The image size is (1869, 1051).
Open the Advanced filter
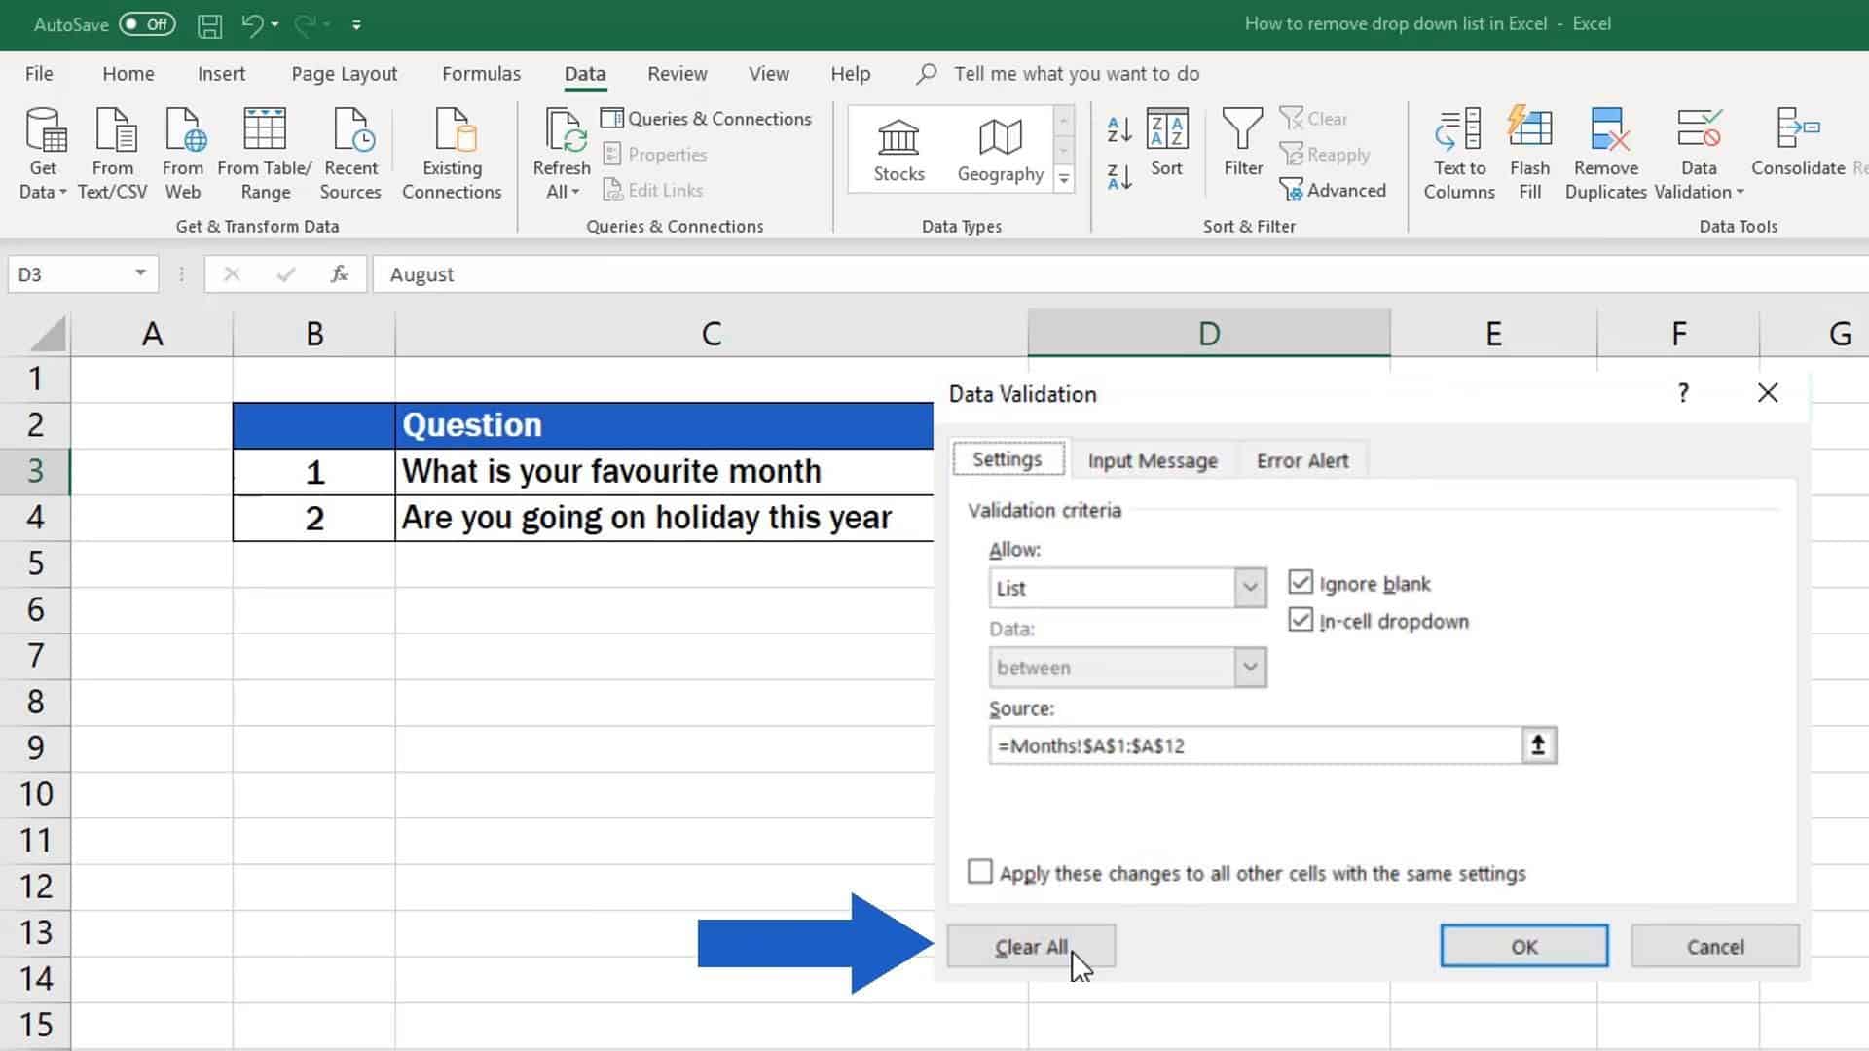point(1335,190)
